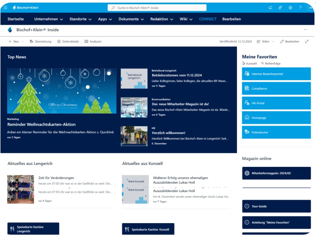Expand the Apps menu chevron
Image resolution: width=316 pixels, height=237 pixels.
110,19
